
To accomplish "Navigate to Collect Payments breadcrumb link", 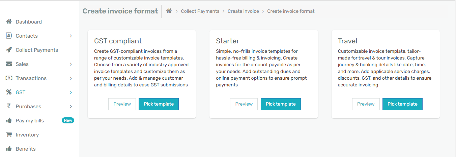I will [x=200, y=11].
